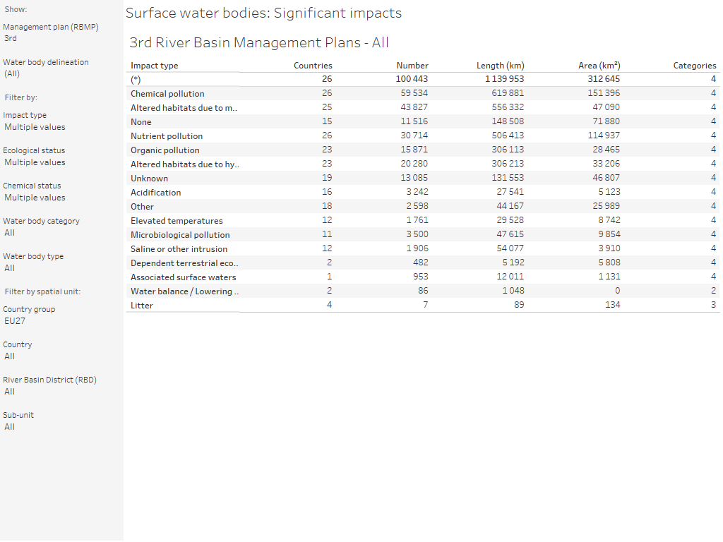Click the Categories column header
Image resolution: width=723 pixels, height=542 pixels.
pos(695,66)
